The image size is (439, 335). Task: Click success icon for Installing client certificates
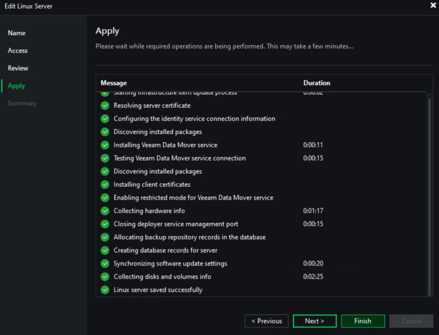(x=105, y=184)
